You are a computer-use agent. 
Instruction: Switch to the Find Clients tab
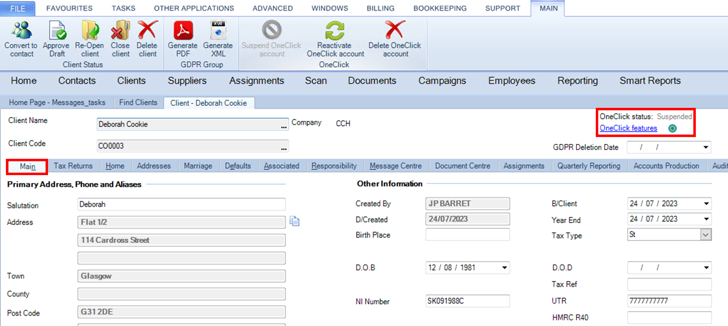138,102
